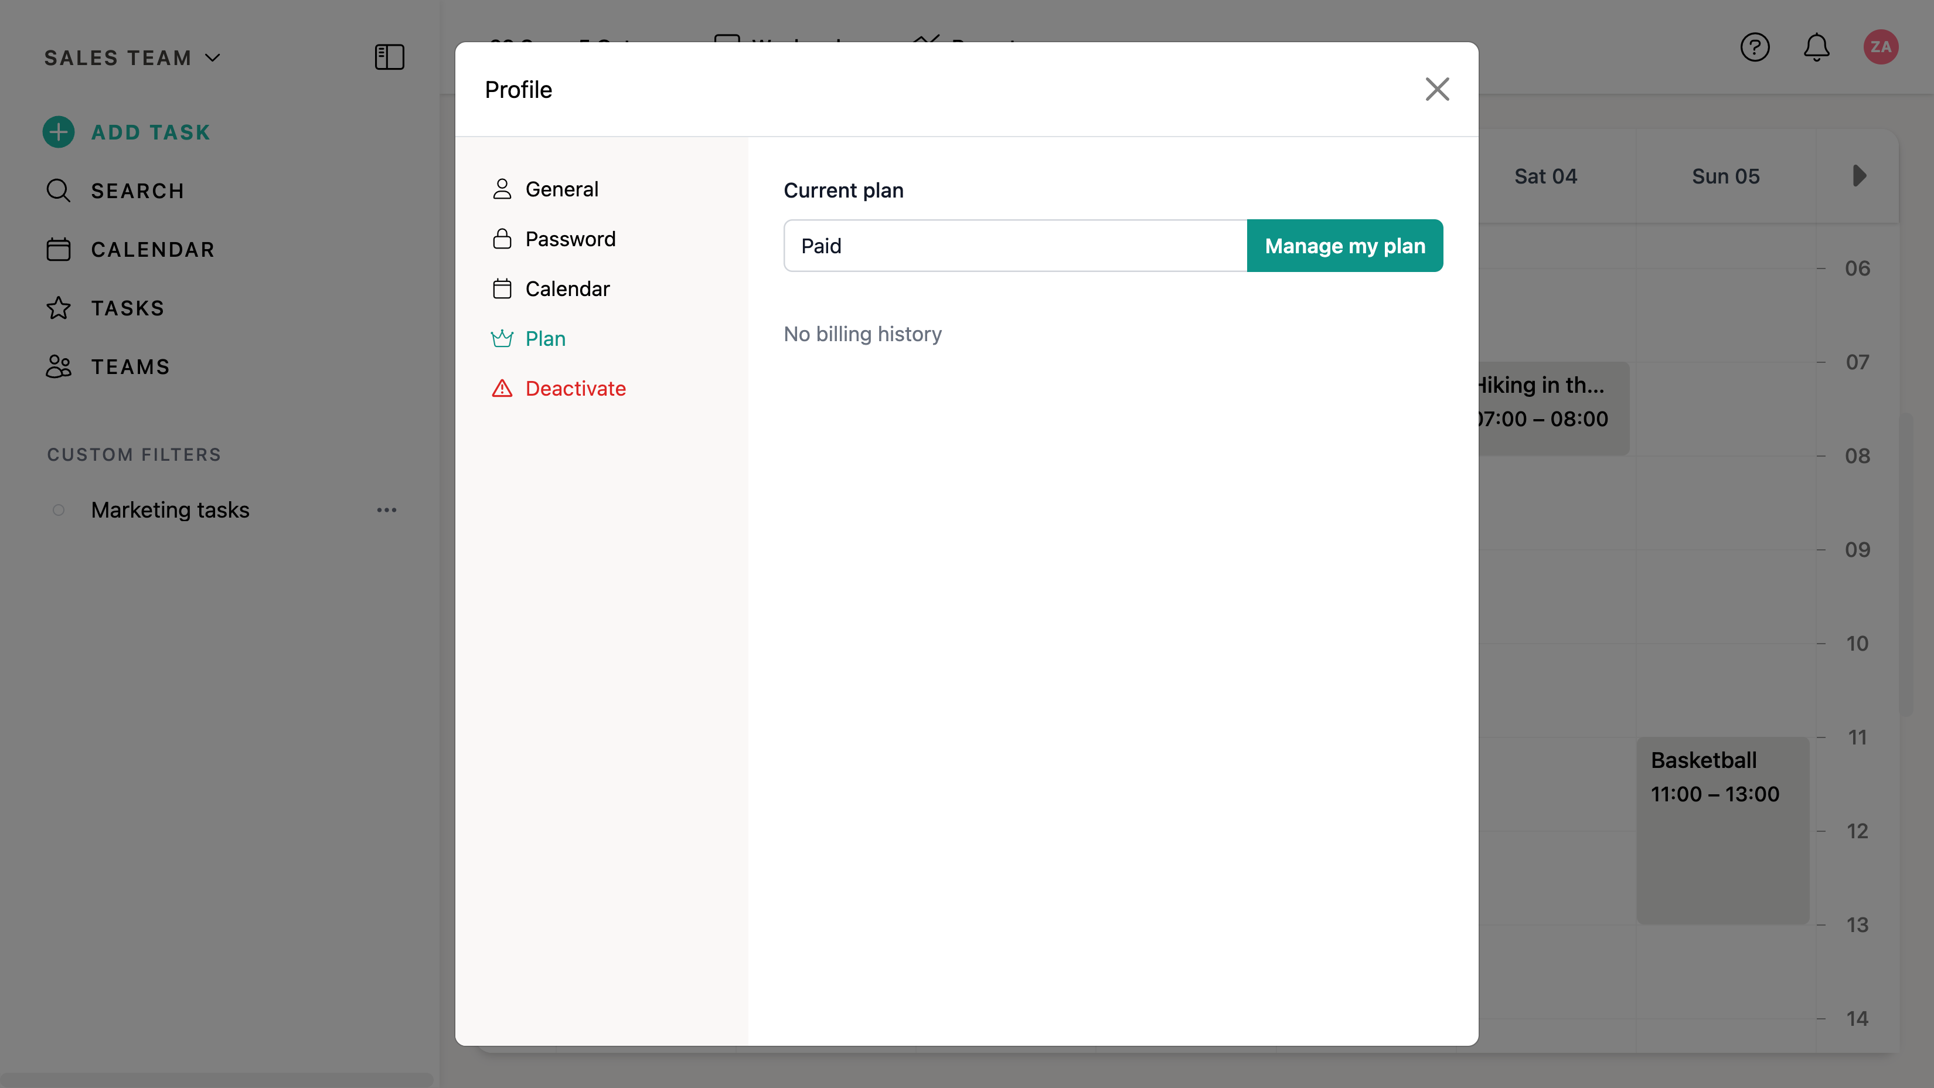Open the Calendar settings tab

(x=567, y=289)
